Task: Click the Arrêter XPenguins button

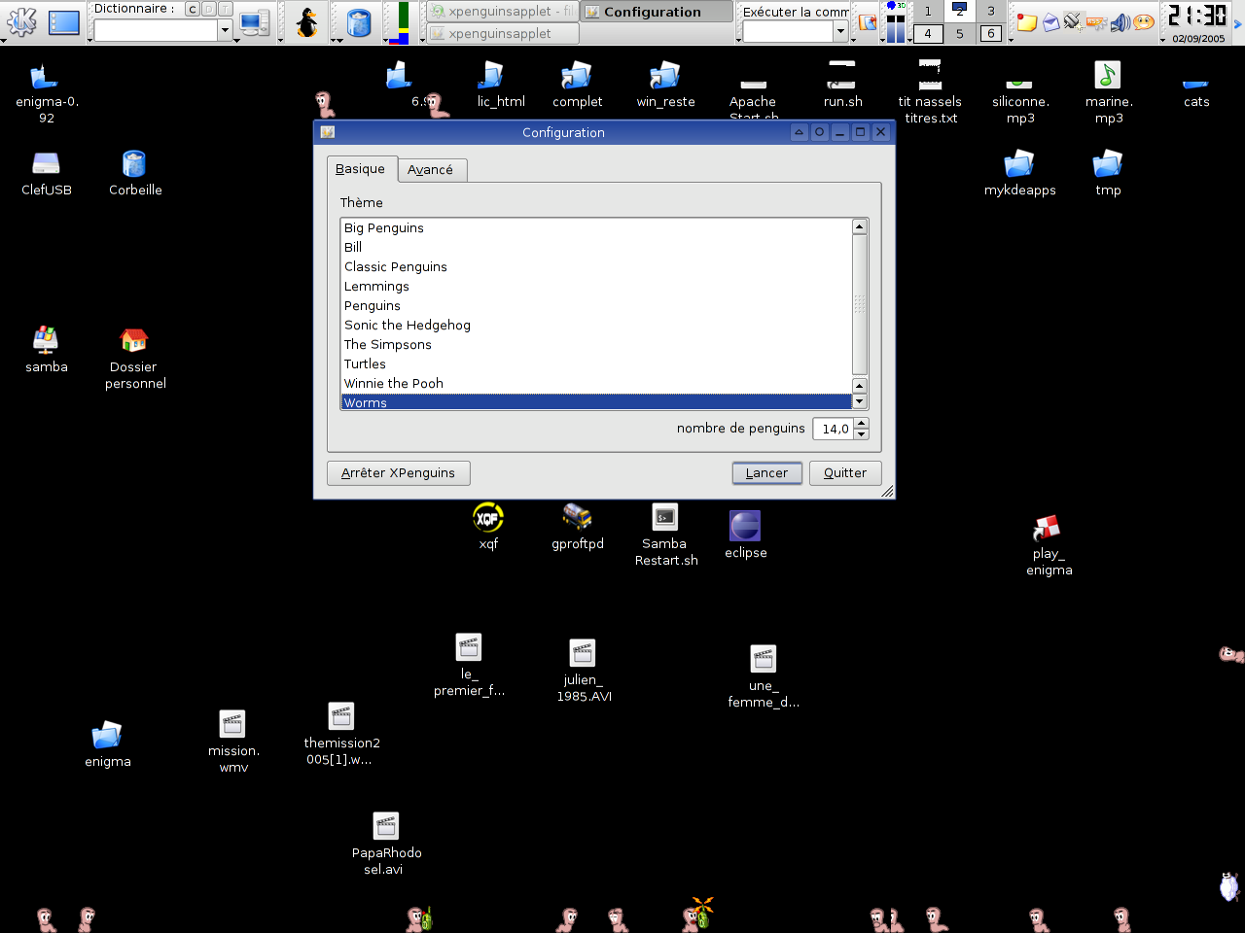Action: (x=398, y=473)
